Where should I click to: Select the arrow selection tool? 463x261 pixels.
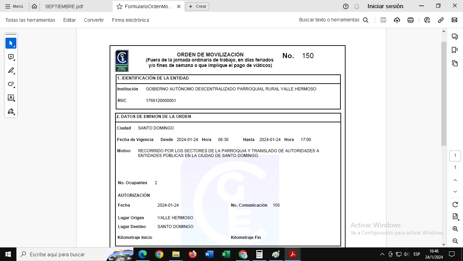pyautogui.click(x=11, y=43)
